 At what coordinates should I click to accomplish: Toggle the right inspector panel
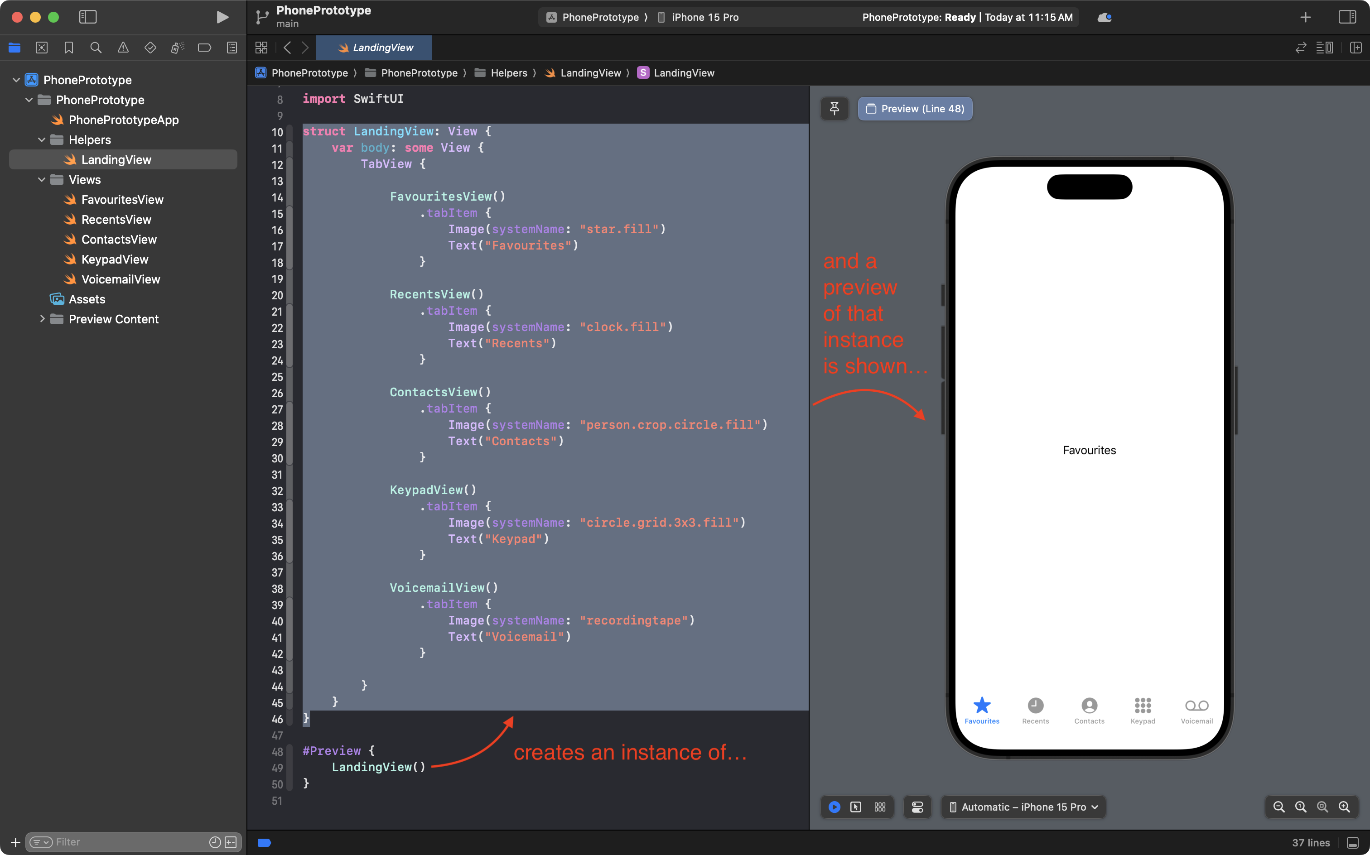point(1347,17)
